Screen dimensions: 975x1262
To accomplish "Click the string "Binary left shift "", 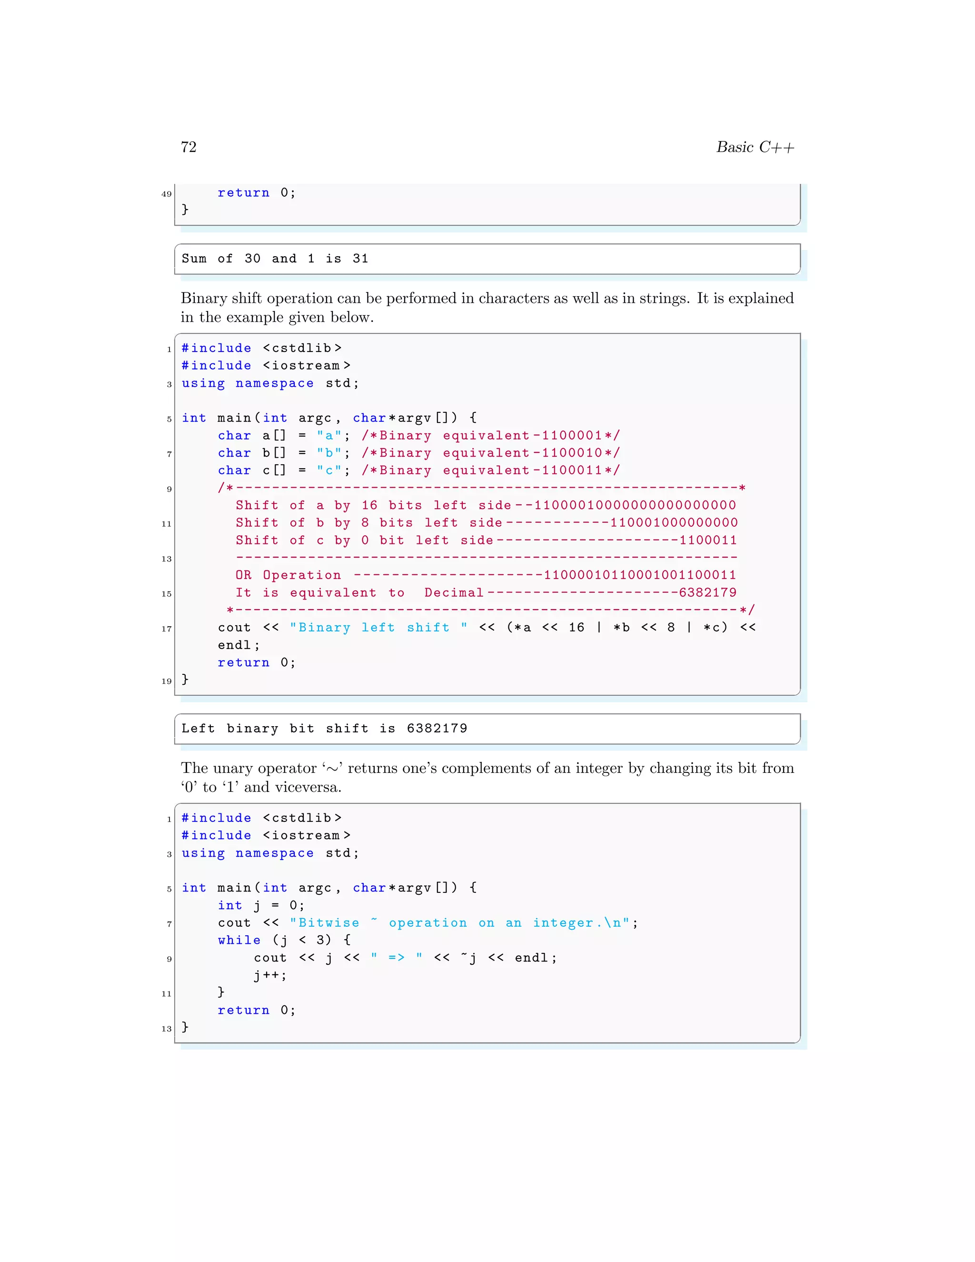I will coord(378,627).
